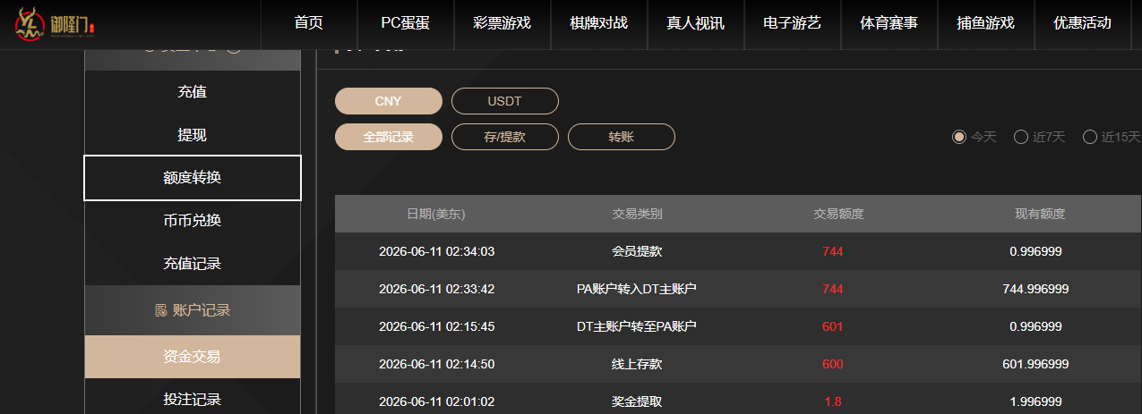The width and height of the screenshot is (1142, 414).
Task: Open the 捕鱼游戏 menu item
Action: (x=986, y=23)
